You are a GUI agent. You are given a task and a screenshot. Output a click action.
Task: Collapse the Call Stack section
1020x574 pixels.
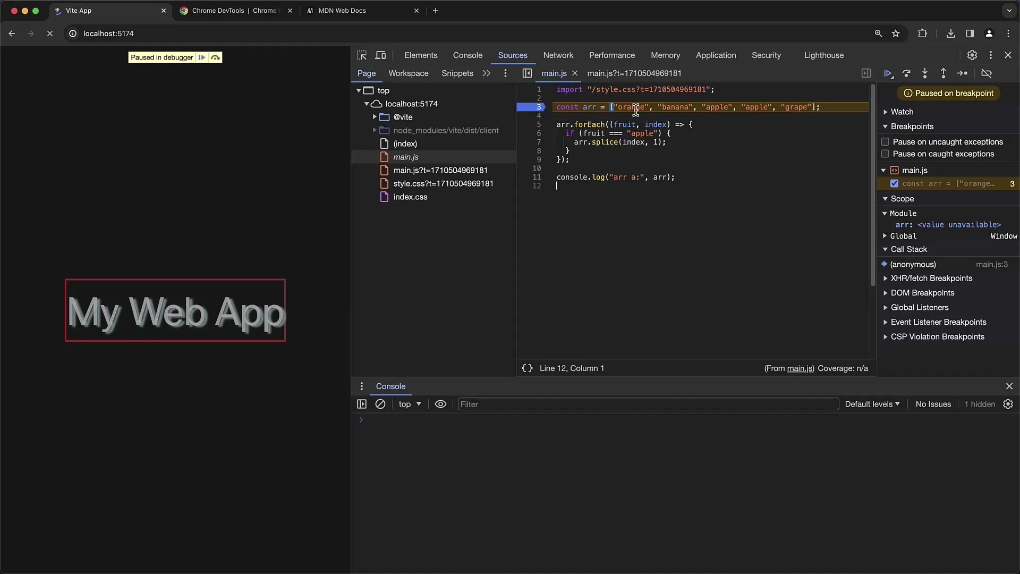click(908, 249)
